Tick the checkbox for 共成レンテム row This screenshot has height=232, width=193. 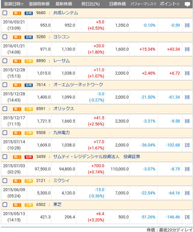coord(5,13)
